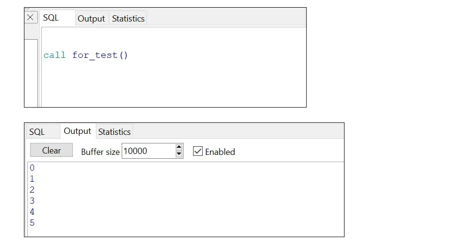Select output line showing 2

(32, 190)
